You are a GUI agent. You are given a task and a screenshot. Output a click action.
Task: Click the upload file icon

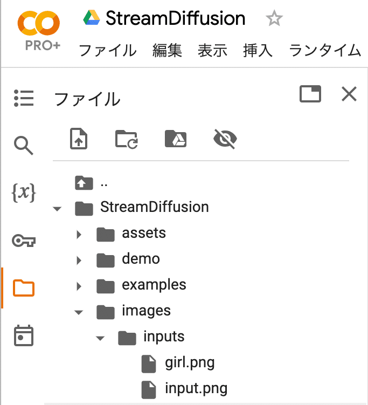pos(79,139)
